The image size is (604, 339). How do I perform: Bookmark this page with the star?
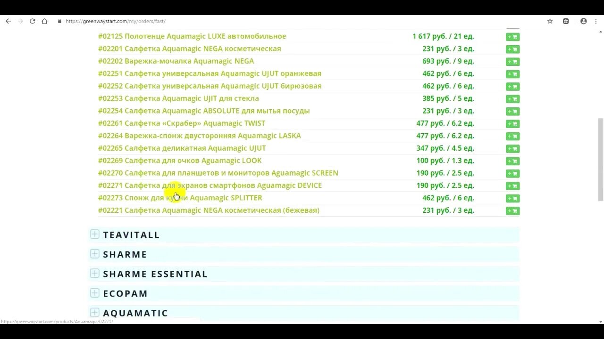pyautogui.click(x=550, y=21)
